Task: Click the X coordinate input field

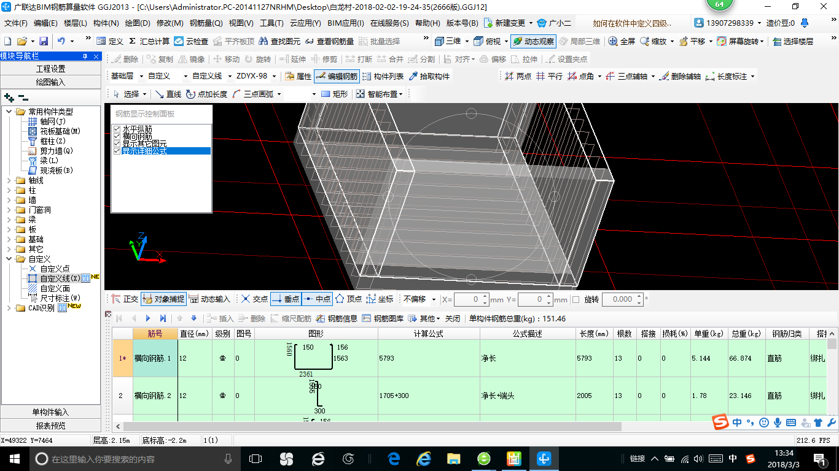Action: click(x=471, y=299)
